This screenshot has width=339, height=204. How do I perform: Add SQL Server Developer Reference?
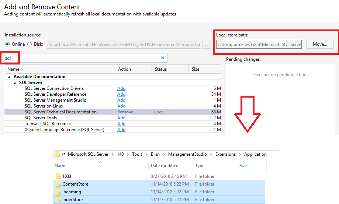pos(121,94)
